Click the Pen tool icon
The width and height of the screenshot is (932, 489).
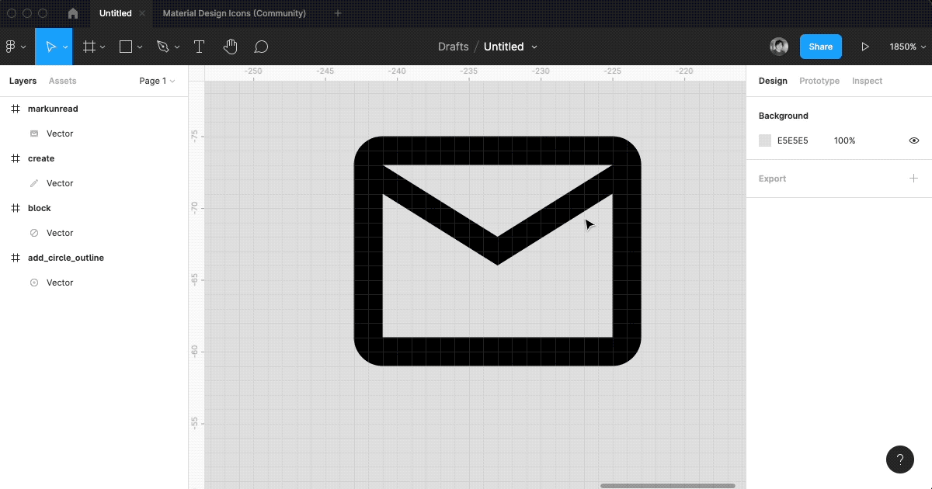point(162,47)
